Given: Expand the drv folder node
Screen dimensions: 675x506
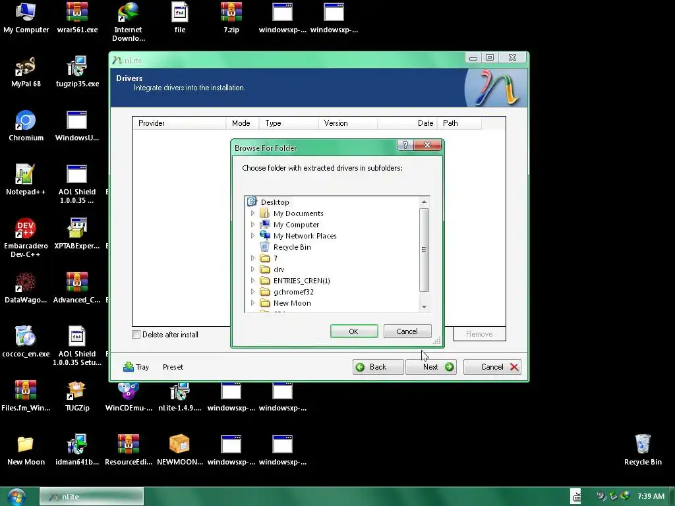Looking at the screenshot, I should pos(252,269).
